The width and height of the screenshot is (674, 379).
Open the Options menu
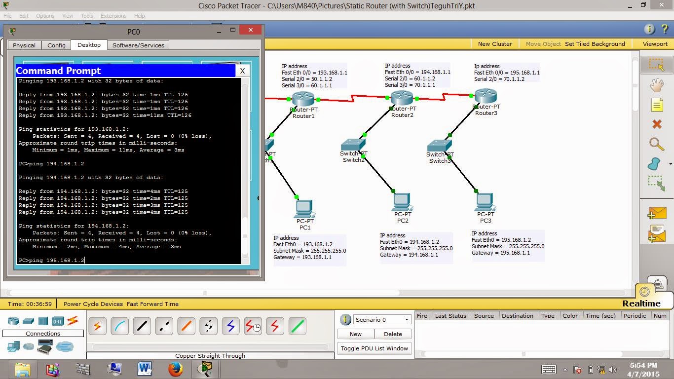(45, 16)
